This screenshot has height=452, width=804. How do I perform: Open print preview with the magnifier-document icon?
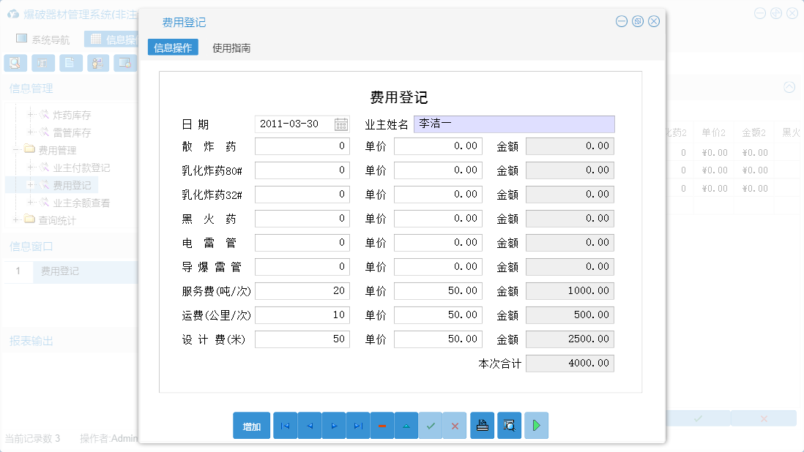pos(509,425)
